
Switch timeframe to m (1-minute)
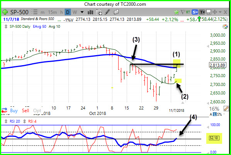[x=42, y=12]
